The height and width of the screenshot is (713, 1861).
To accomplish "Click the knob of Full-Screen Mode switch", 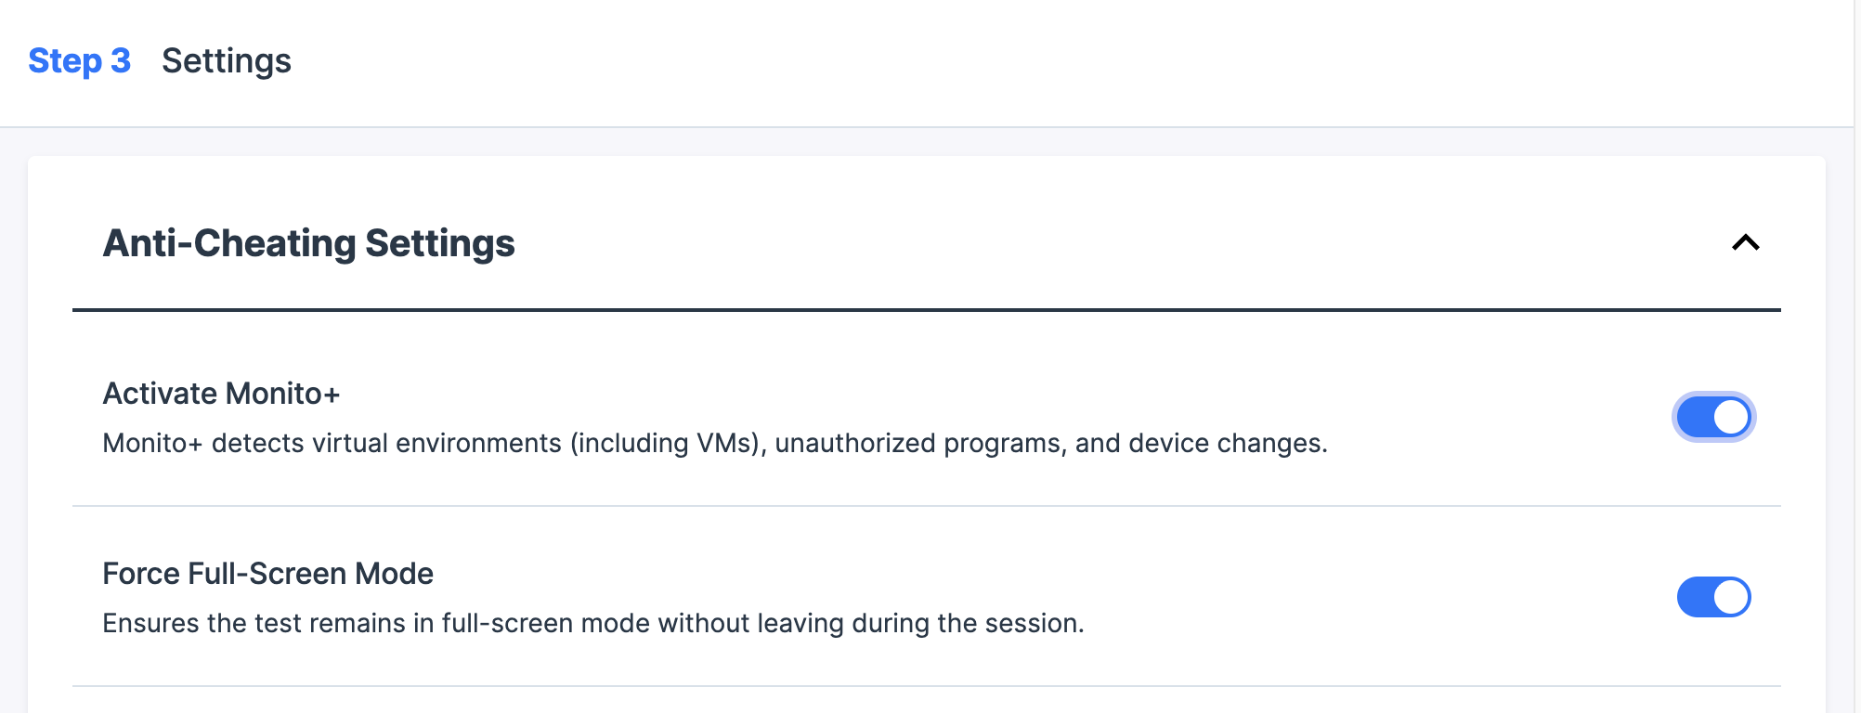I will pyautogui.click(x=1732, y=597).
